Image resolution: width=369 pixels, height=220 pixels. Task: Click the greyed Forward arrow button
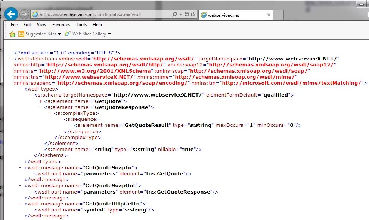[24, 14]
